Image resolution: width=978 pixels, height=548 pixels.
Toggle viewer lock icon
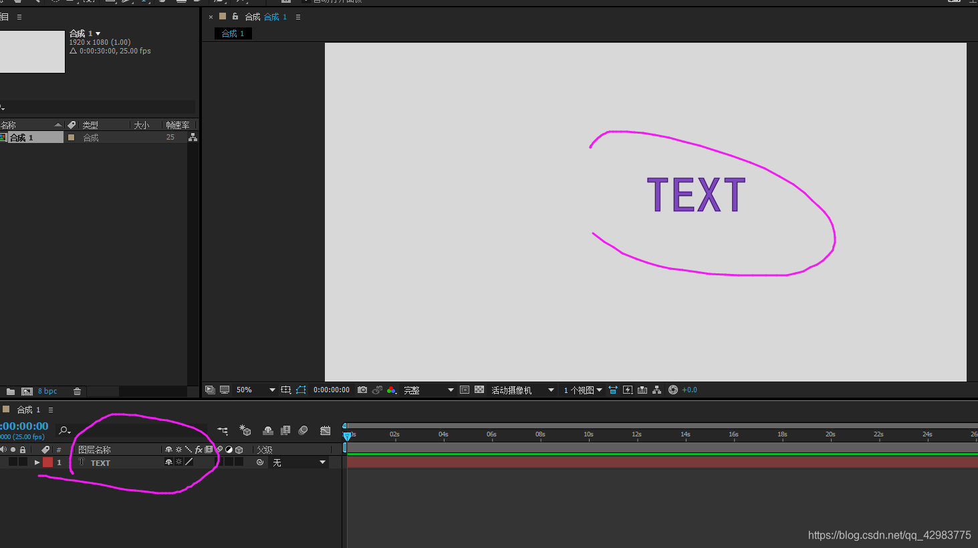pyautogui.click(x=235, y=17)
